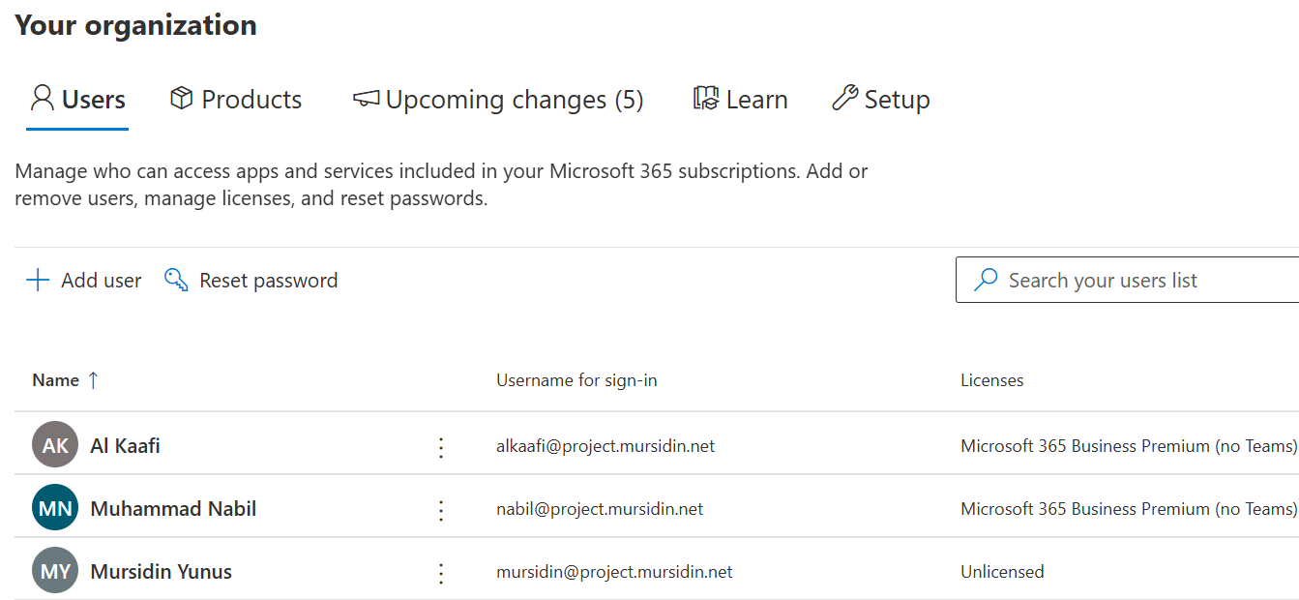
Task: Open Al Kaafi's user name link
Action: coord(125,446)
